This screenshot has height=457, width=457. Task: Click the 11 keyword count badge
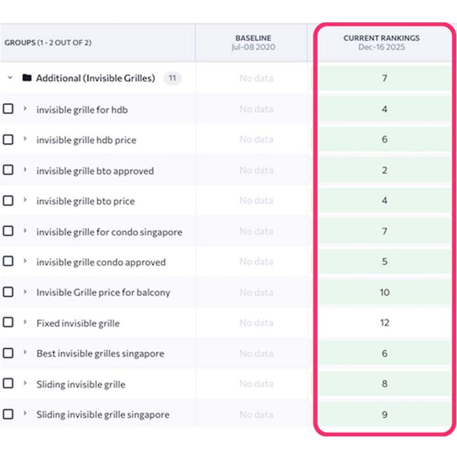click(x=172, y=78)
